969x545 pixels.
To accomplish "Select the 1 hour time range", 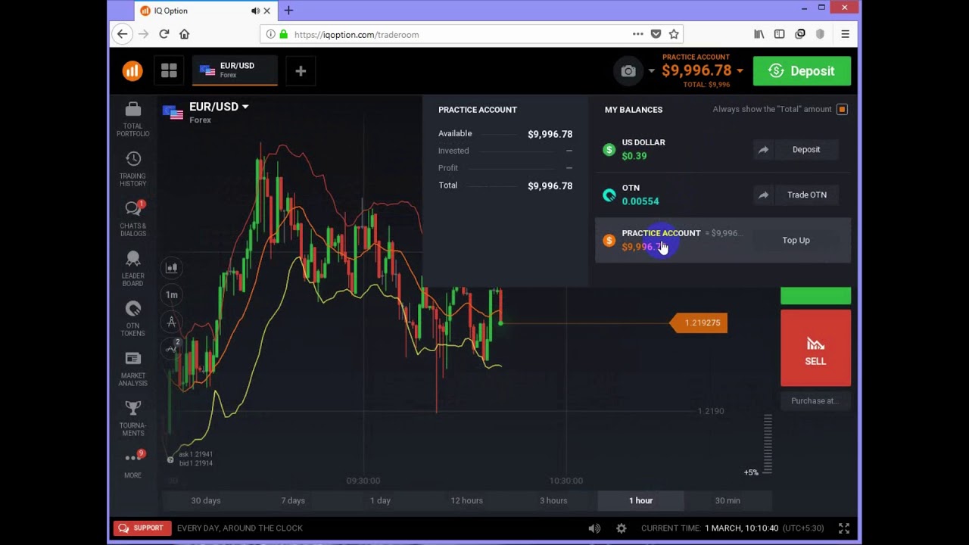I will click(640, 500).
